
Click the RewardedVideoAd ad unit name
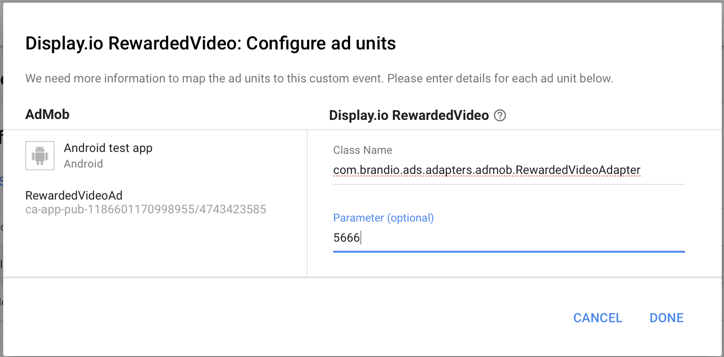tap(74, 195)
